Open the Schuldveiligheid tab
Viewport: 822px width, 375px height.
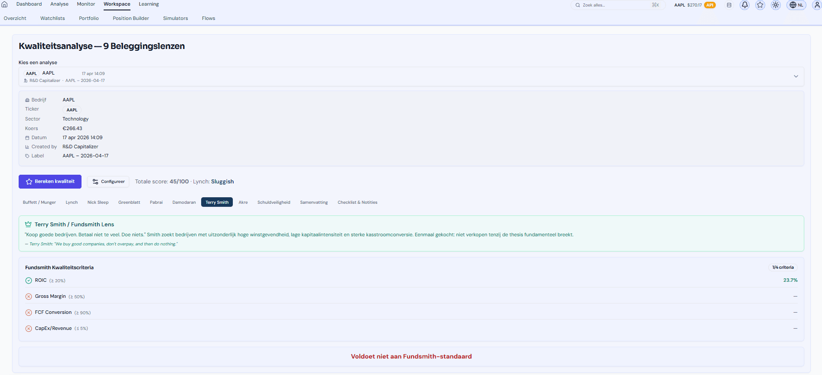coord(274,202)
